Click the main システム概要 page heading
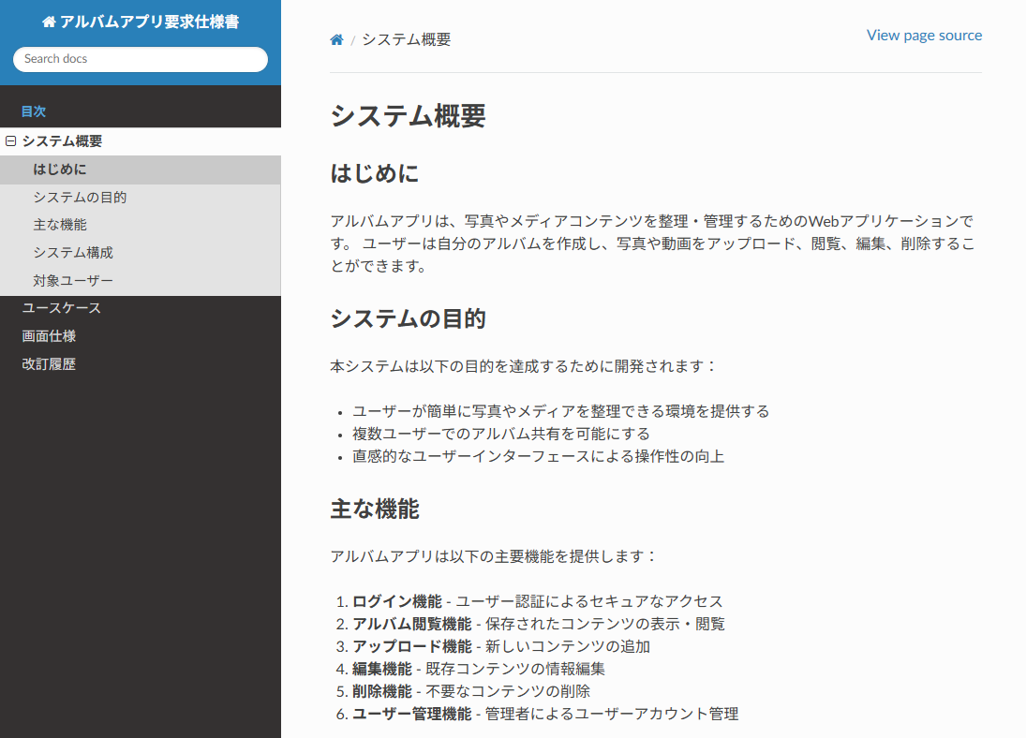Image resolution: width=1026 pixels, height=738 pixels. (408, 116)
